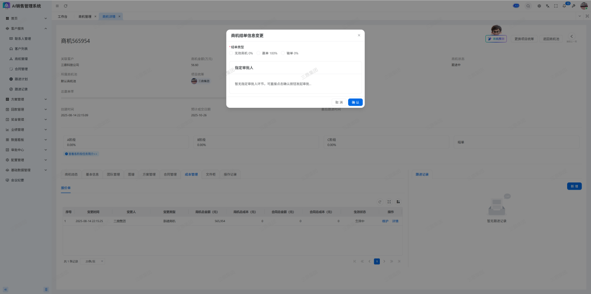Close the 商机结单信息变更 dialog

[359, 35]
